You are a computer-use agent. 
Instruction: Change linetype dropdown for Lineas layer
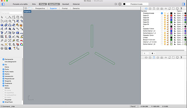tap(180, 38)
